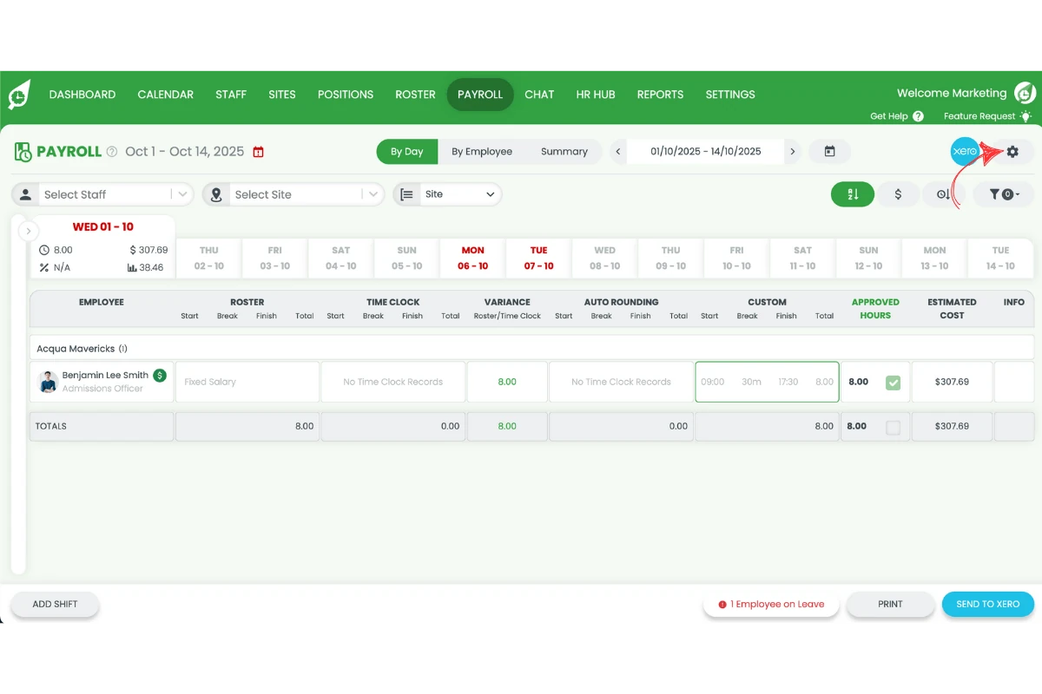Go to previous pay period arrow
The height and width of the screenshot is (694, 1042).
pyautogui.click(x=618, y=151)
